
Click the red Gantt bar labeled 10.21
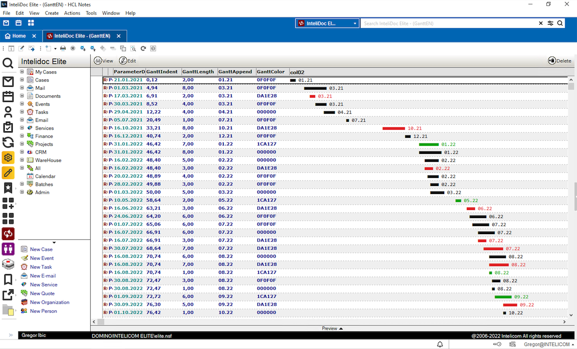click(394, 128)
